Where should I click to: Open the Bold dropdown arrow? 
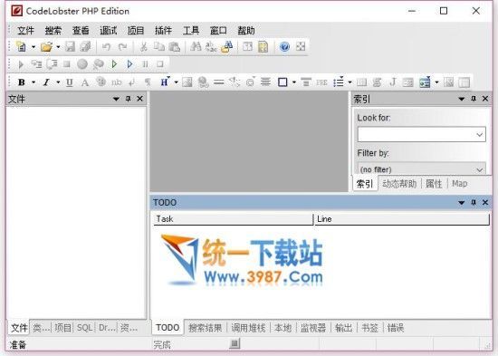pyautogui.click(x=34, y=82)
